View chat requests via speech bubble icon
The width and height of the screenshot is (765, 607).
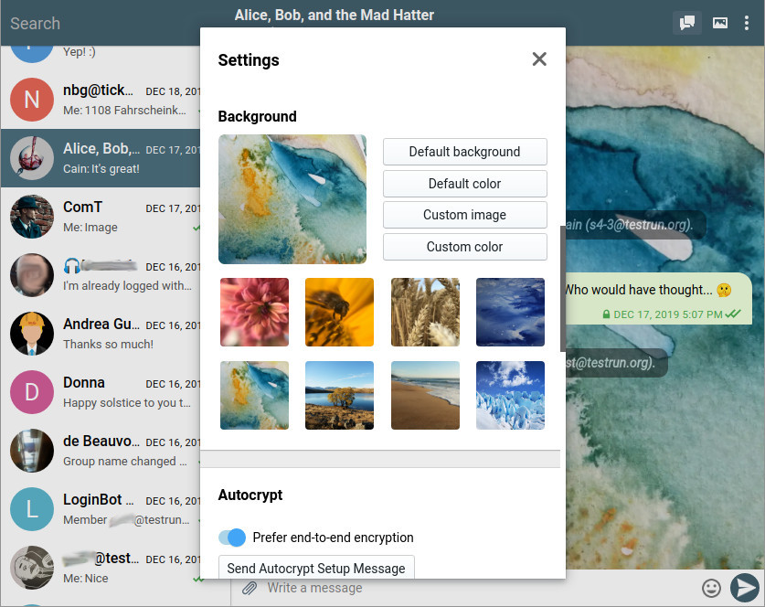click(x=686, y=23)
